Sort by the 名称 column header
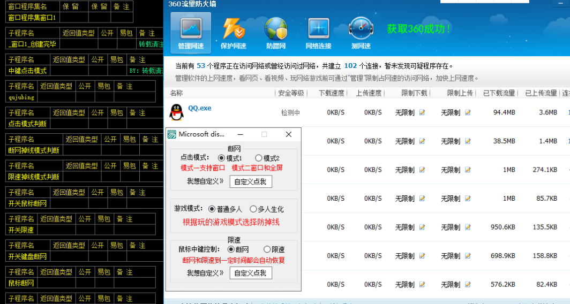 click(176, 93)
